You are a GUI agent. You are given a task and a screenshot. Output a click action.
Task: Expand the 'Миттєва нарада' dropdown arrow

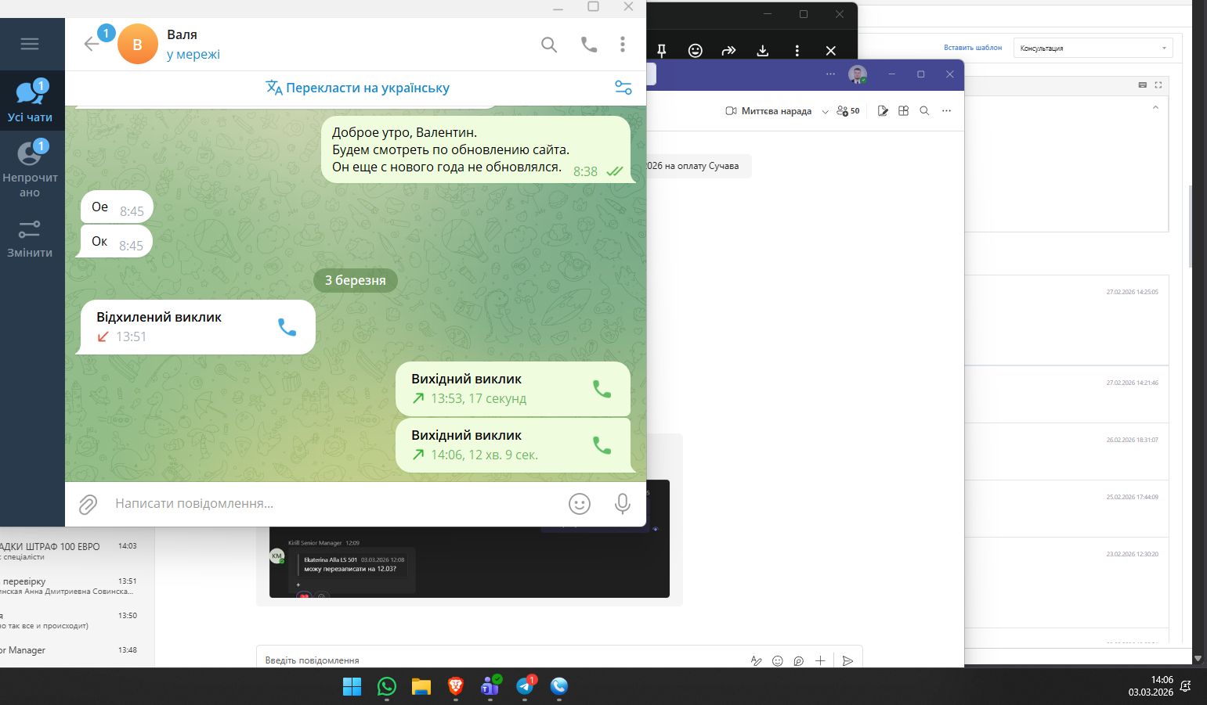click(825, 111)
